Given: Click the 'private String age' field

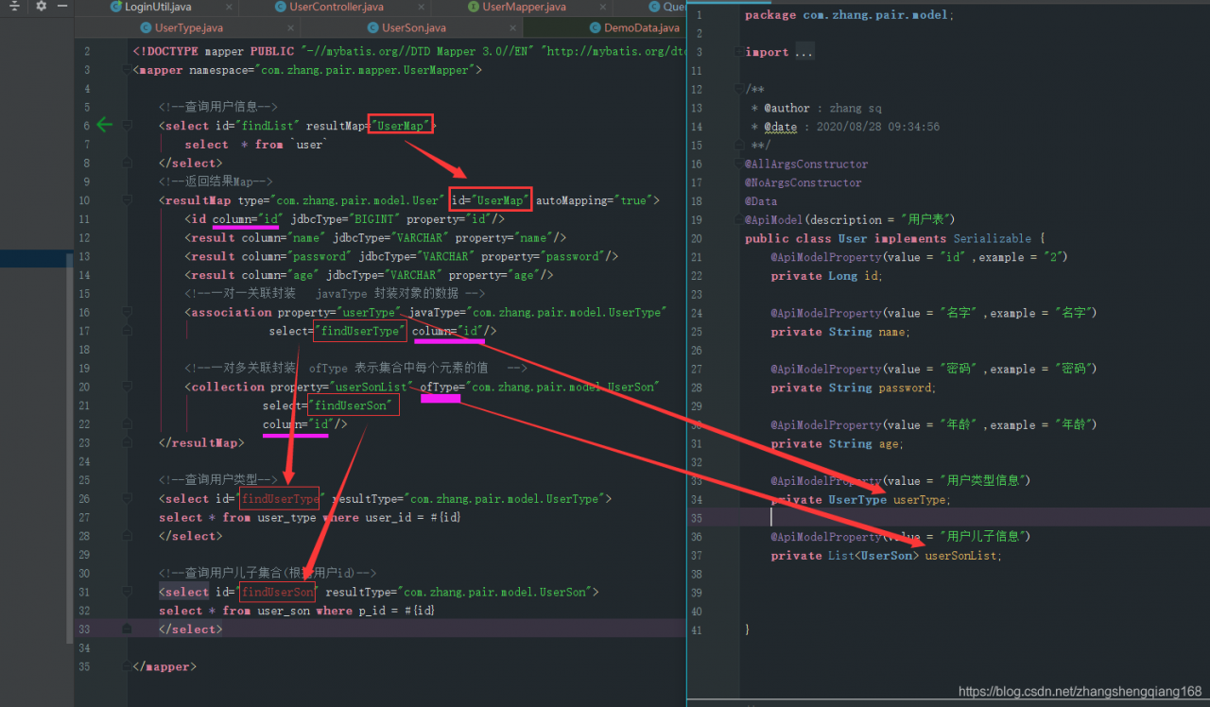Looking at the screenshot, I should 837,444.
